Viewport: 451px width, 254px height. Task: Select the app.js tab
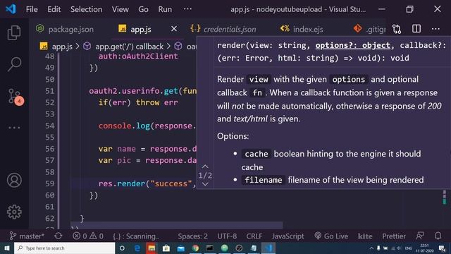[141, 29]
